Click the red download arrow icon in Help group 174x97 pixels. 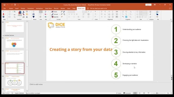tap(4, 14)
